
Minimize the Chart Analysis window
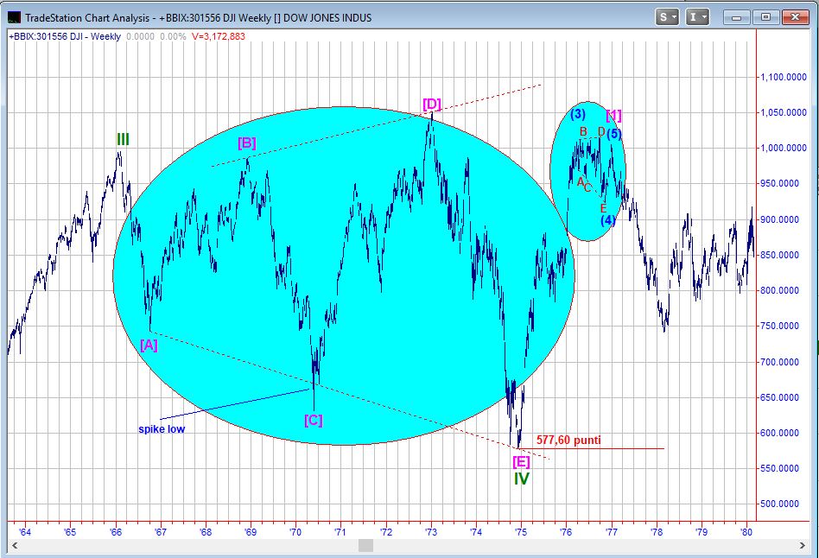[x=736, y=17]
